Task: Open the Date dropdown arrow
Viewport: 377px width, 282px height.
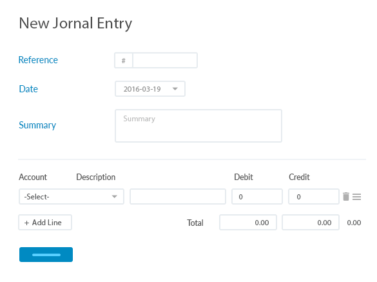Action: (175, 89)
